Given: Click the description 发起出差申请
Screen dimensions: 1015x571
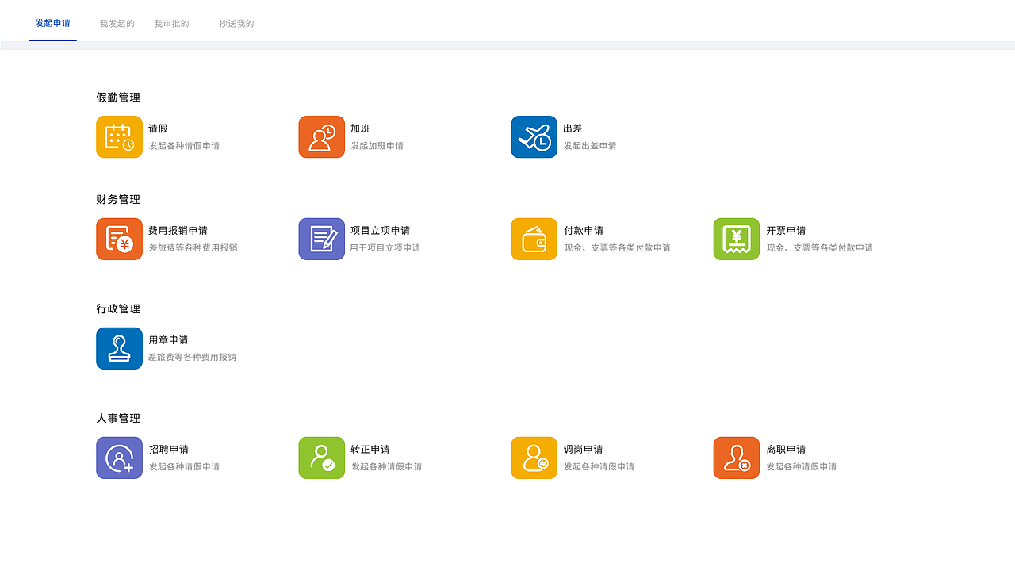Looking at the screenshot, I should click(590, 146).
